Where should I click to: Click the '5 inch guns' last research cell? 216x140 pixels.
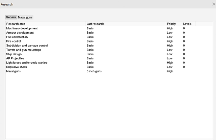pyautogui.click(x=94, y=71)
